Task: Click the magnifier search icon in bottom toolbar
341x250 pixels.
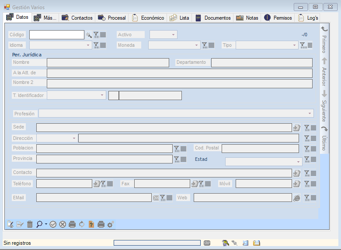Action: [40, 224]
